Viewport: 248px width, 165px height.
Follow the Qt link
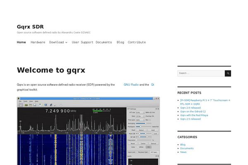(x=153, y=85)
